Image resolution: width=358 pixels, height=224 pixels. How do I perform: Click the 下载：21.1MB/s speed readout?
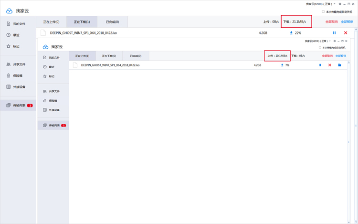pyautogui.click(x=295, y=21)
